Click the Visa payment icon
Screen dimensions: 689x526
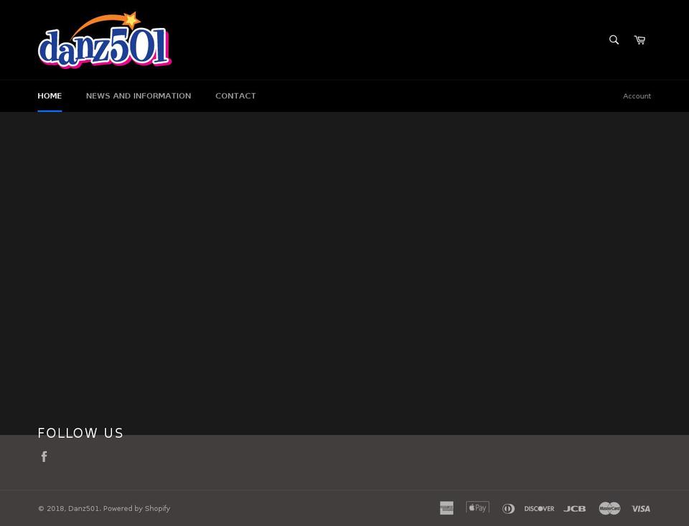[x=641, y=509]
